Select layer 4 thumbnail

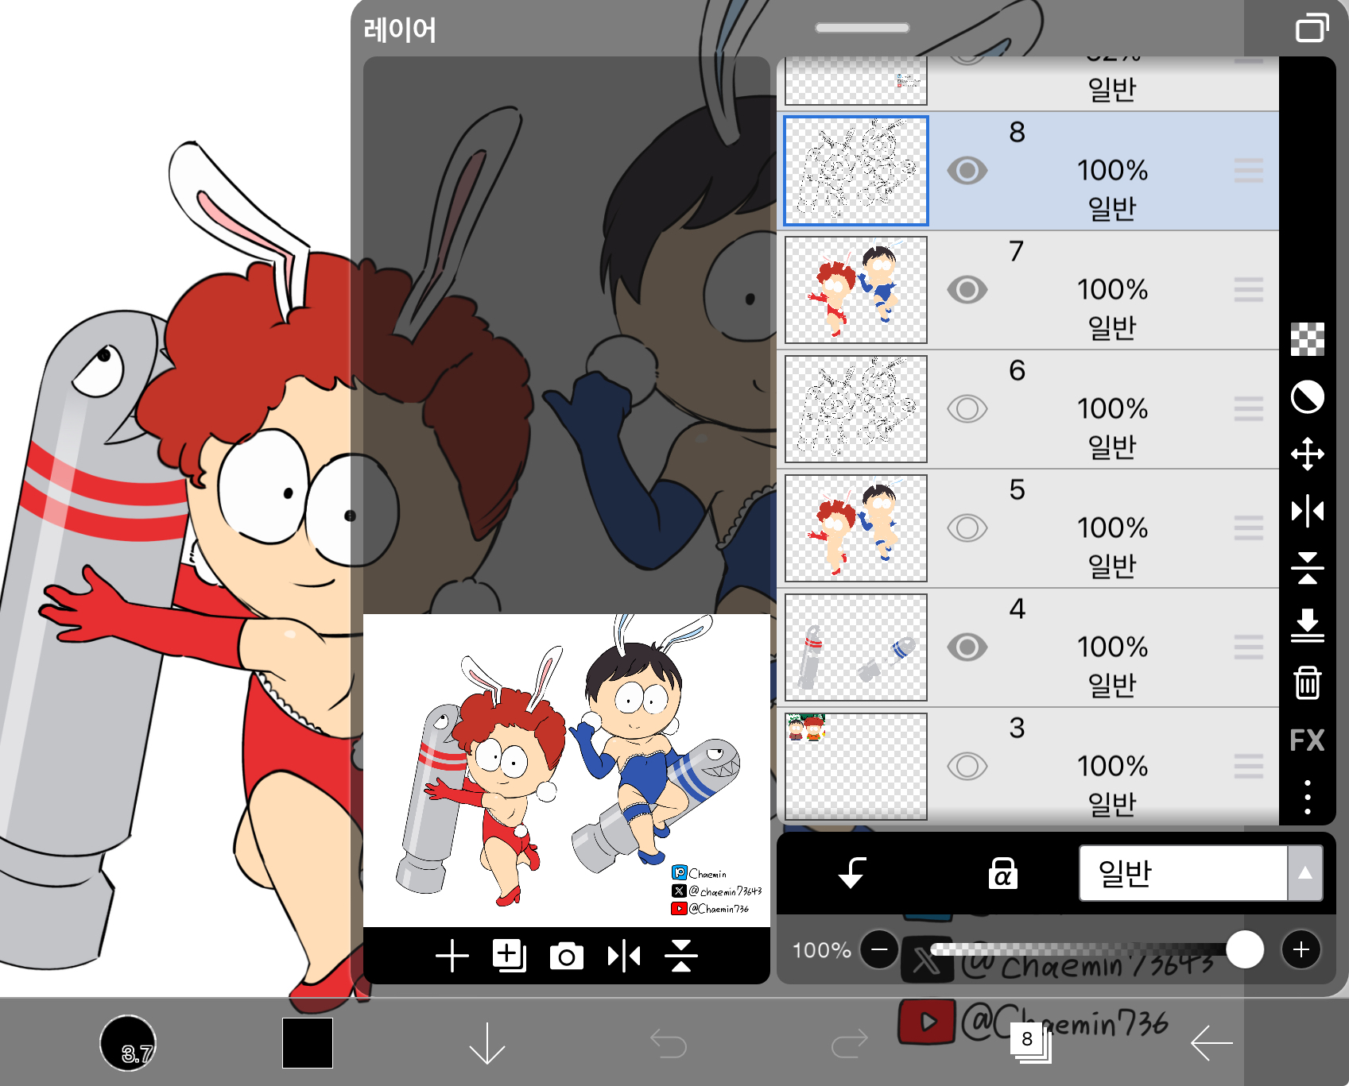[x=856, y=647]
